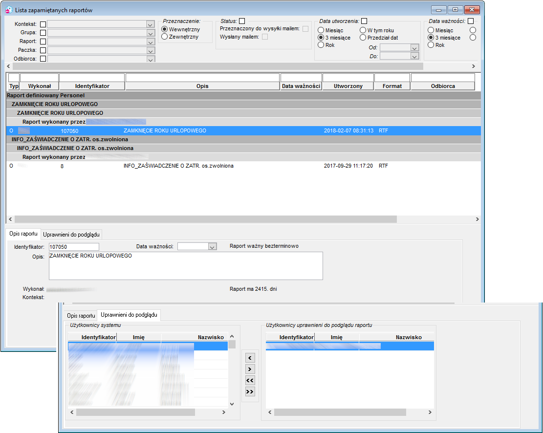Toggle the Data utworzenia checkbox
Viewport: 543px width, 433px height.
click(364, 21)
